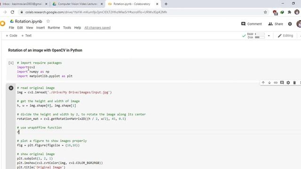Add a new Text cell
301x169 pixels.
pyautogui.click(x=26, y=36)
